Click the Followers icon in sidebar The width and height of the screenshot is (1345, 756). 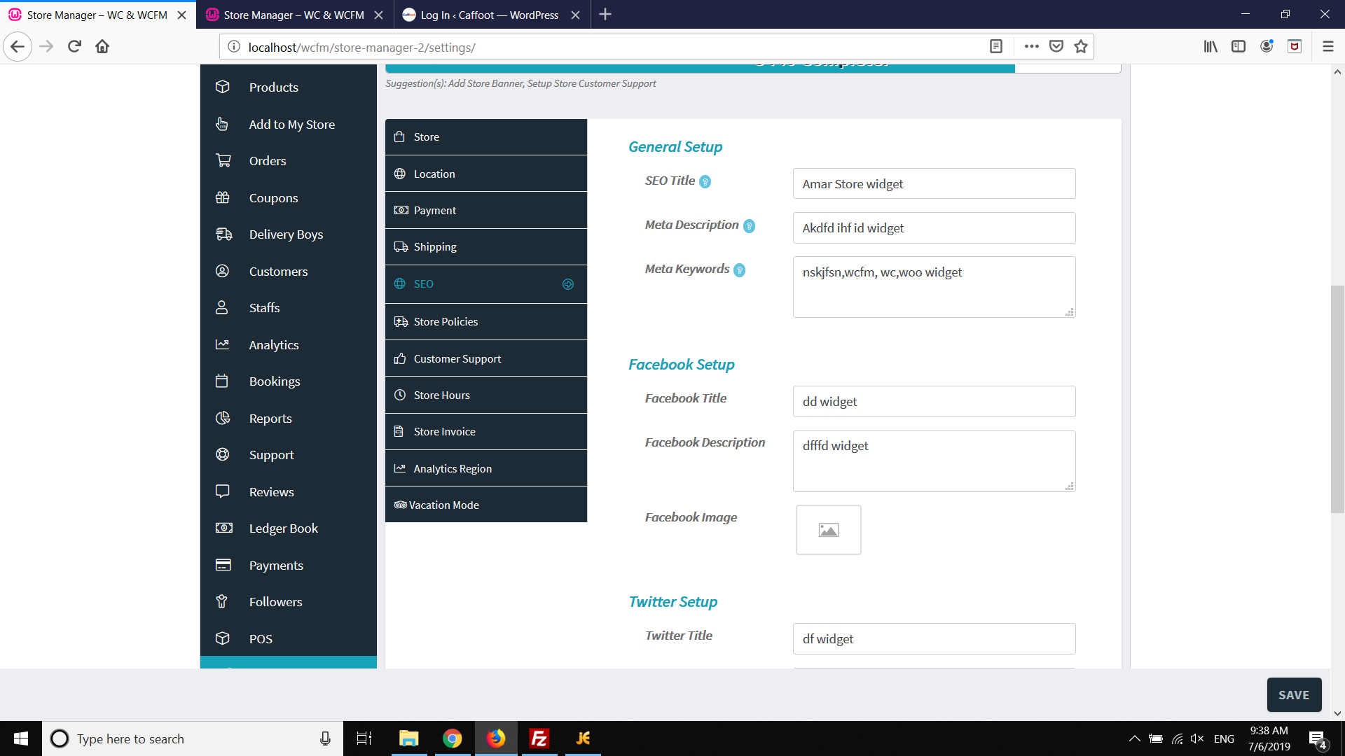pyautogui.click(x=222, y=601)
